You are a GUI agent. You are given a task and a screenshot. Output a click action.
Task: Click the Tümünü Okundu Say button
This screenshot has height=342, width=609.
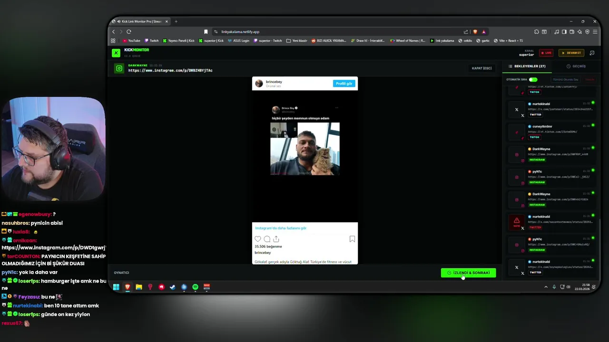tap(566, 79)
